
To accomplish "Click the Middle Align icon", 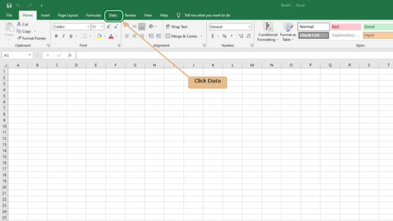I will (134, 26).
